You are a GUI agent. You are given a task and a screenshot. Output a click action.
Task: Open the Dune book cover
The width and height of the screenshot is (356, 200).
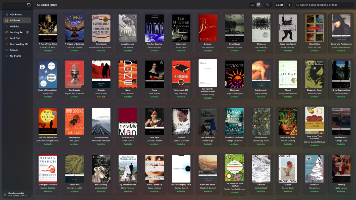pyautogui.click(x=128, y=74)
